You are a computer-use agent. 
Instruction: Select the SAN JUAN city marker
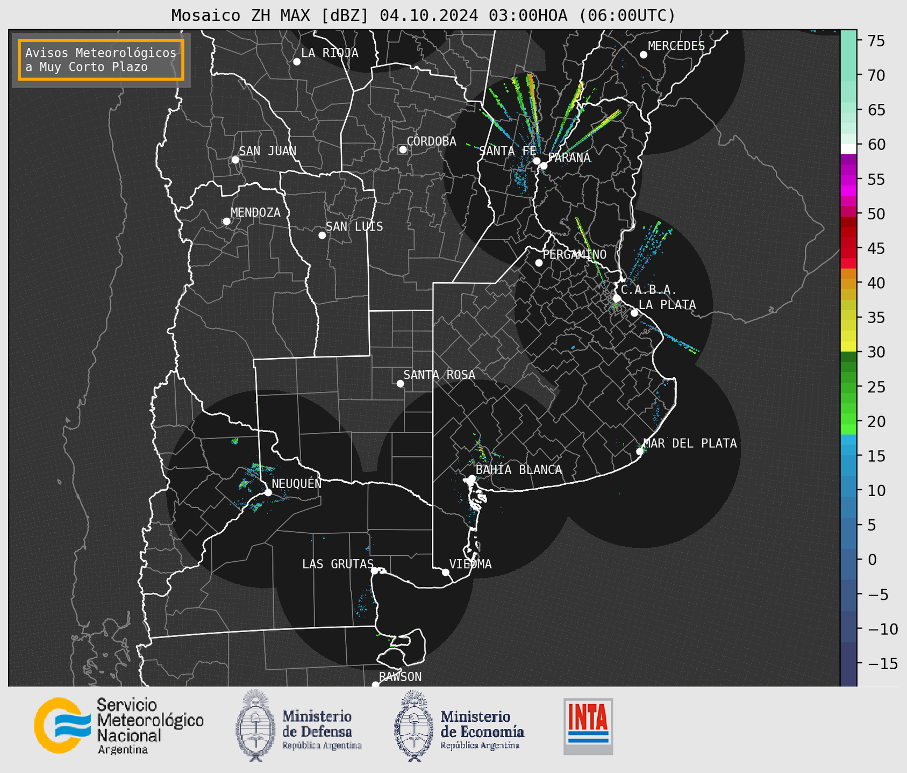coord(235,160)
